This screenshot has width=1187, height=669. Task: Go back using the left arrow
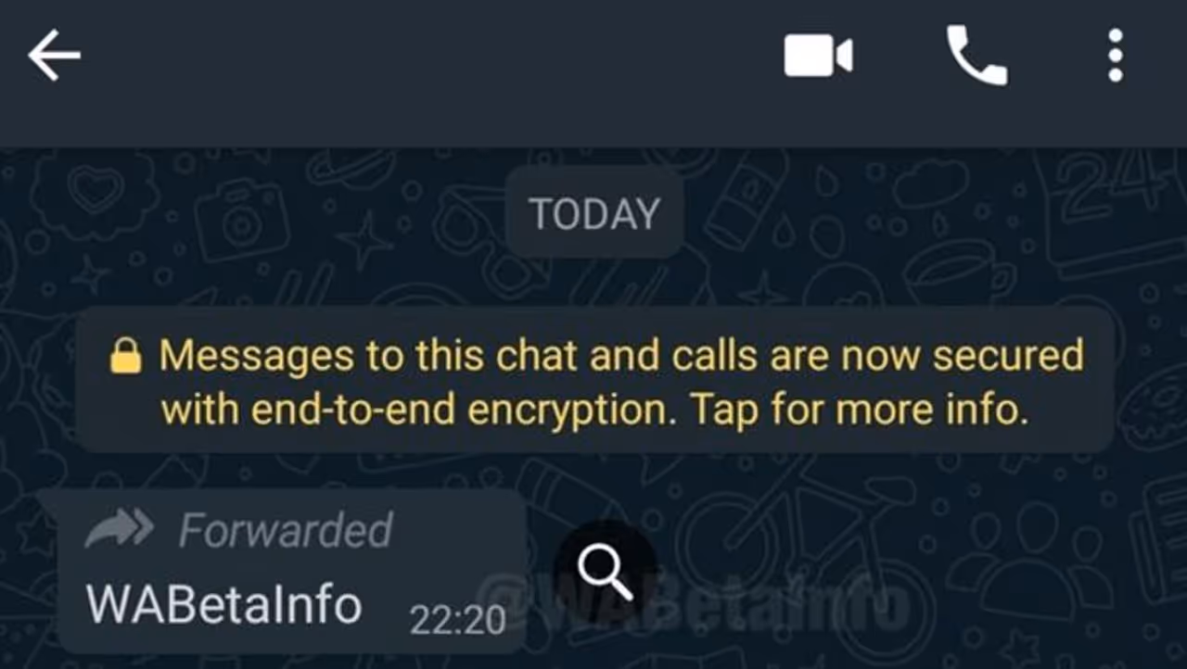click(54, 56)
